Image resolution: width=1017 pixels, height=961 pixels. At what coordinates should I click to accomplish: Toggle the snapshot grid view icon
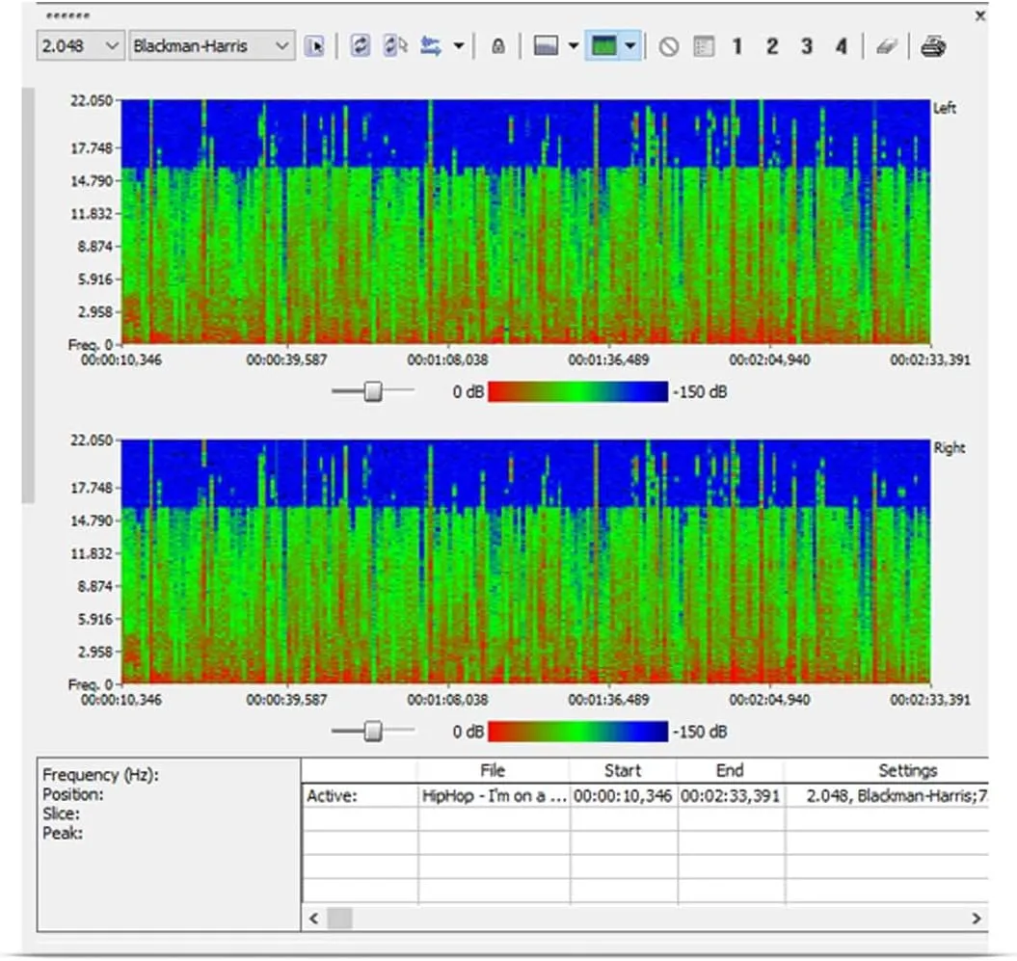pos(703,45)
